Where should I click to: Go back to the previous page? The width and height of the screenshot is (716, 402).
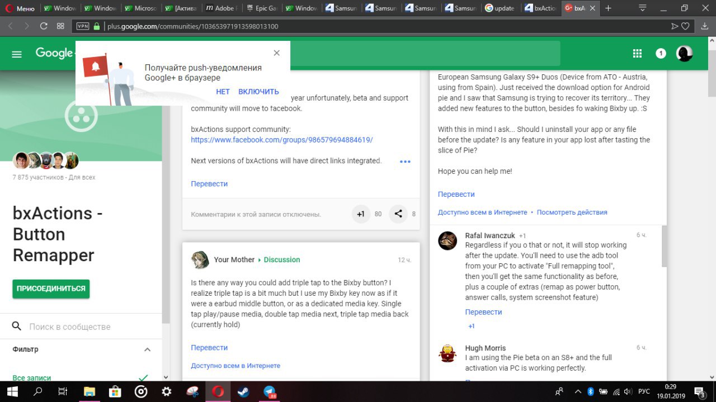click(x=11, y=26)
